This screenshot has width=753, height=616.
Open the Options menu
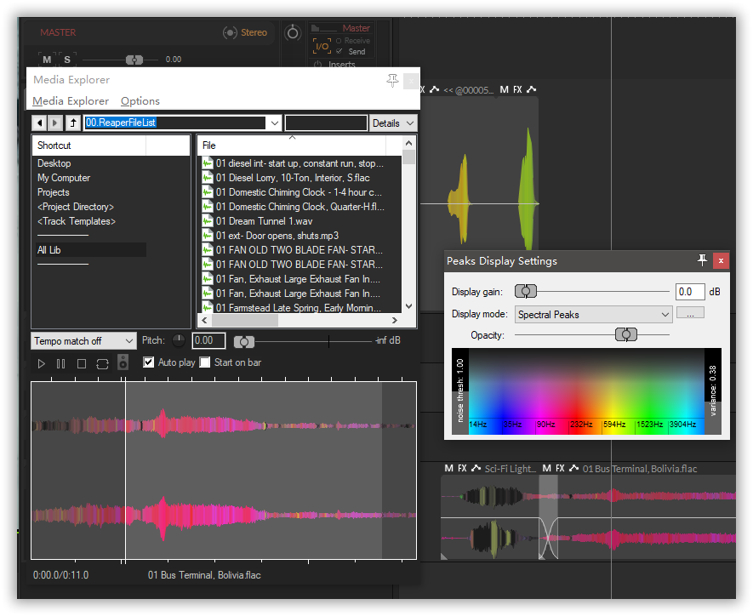click(x=140, y=101)
